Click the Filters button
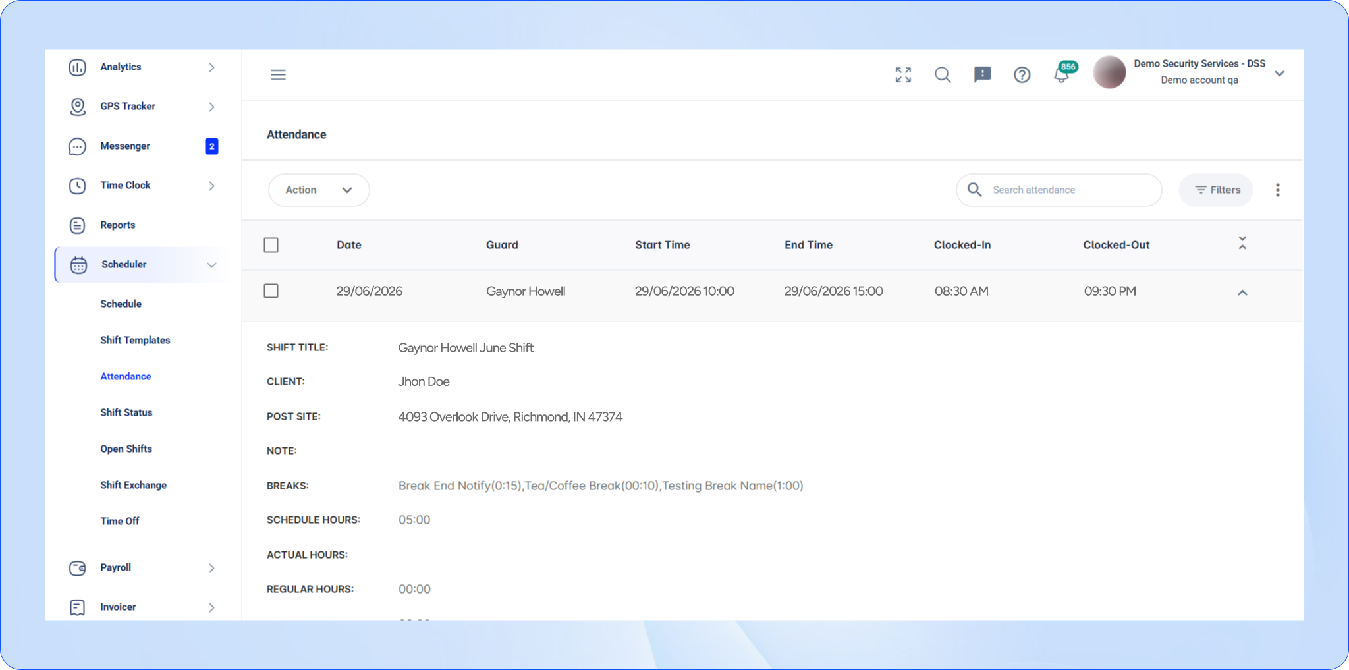Screen dimensions: 1349x670 point(1216,190)
